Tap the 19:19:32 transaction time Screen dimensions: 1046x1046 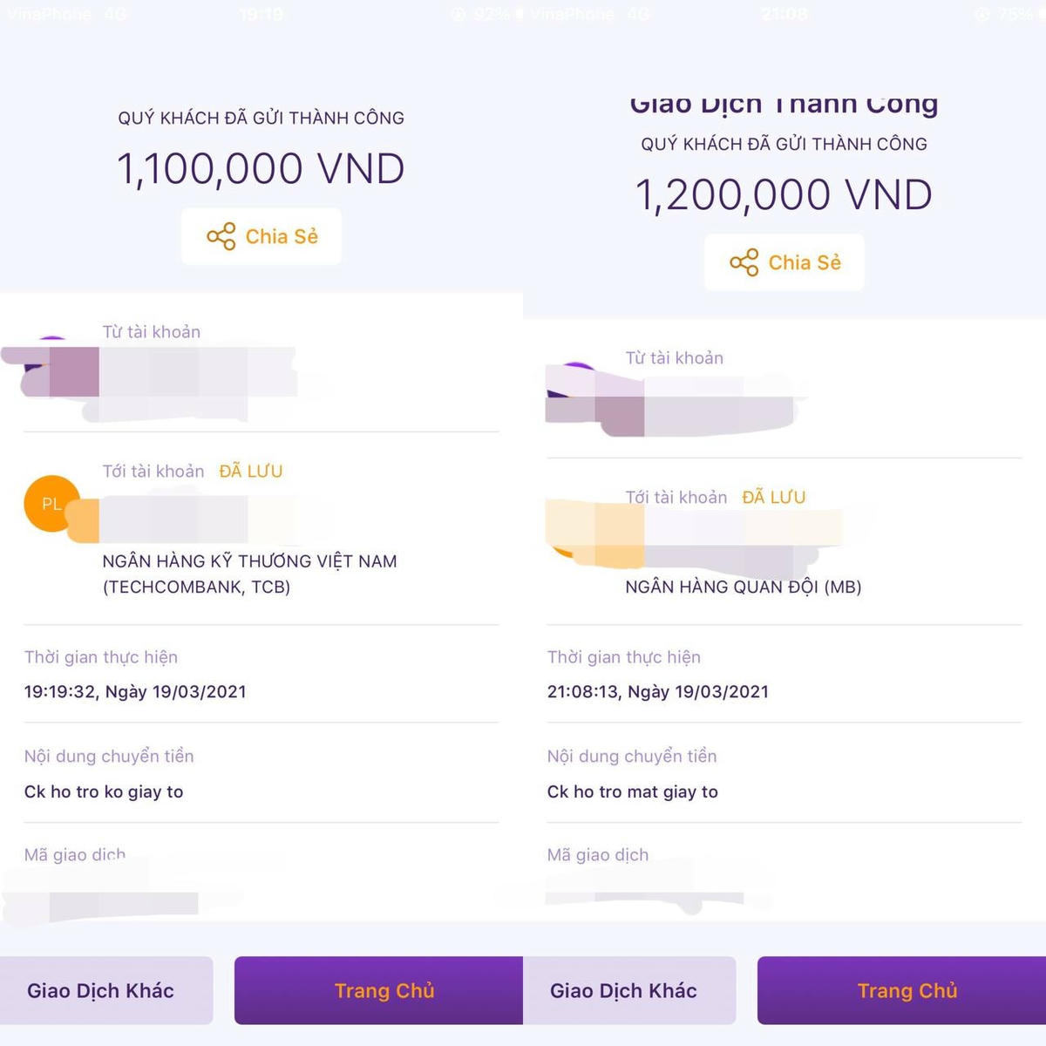click(x=135, y=692)
